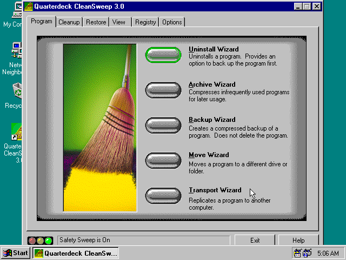Select Quarterdeck CleanSweep taskbar button
346x260 pixels.
76,253
